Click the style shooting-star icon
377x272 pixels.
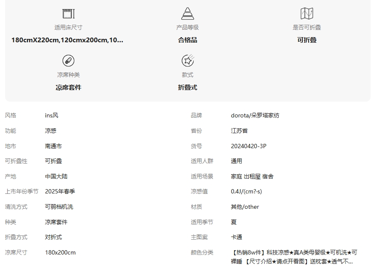pos(187,61)
